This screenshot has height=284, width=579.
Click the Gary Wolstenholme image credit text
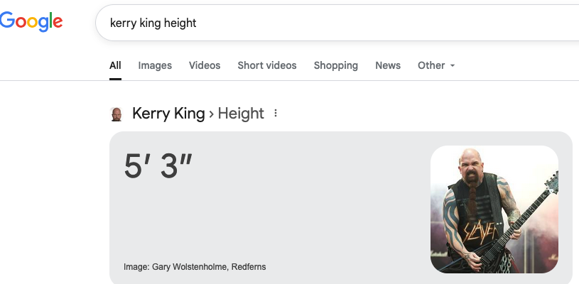point(195,267)
